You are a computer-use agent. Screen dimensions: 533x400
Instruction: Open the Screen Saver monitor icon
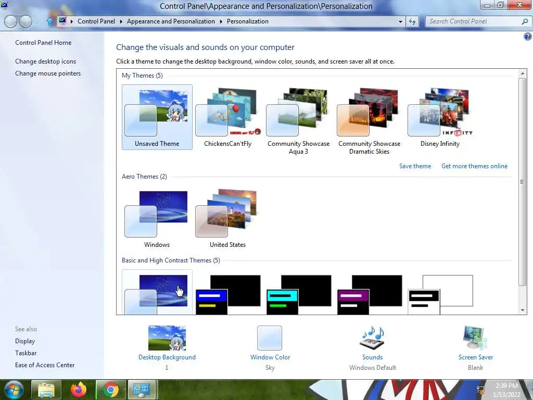pyautogui.click(x=475, y=337)
